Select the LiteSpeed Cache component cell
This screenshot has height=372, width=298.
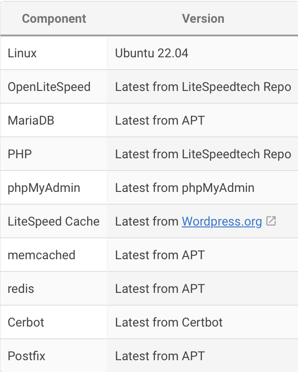54,221
